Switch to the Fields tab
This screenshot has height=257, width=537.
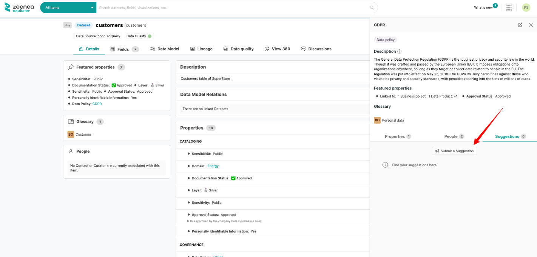tap(124, 49)
